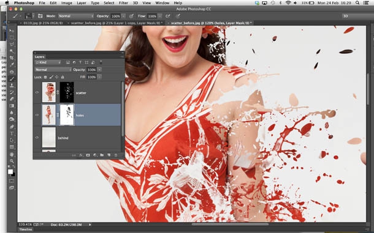
Task: Click the Layers panel tab
Action: pyautogui.click(x=40, y=57)
